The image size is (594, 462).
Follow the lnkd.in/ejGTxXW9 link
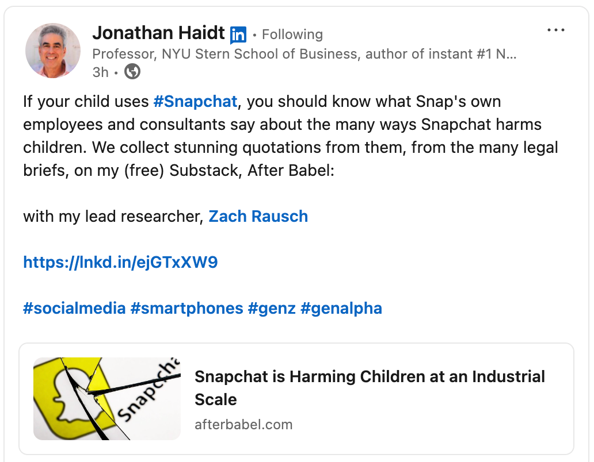pyautogui.click(x=120, y=262)
